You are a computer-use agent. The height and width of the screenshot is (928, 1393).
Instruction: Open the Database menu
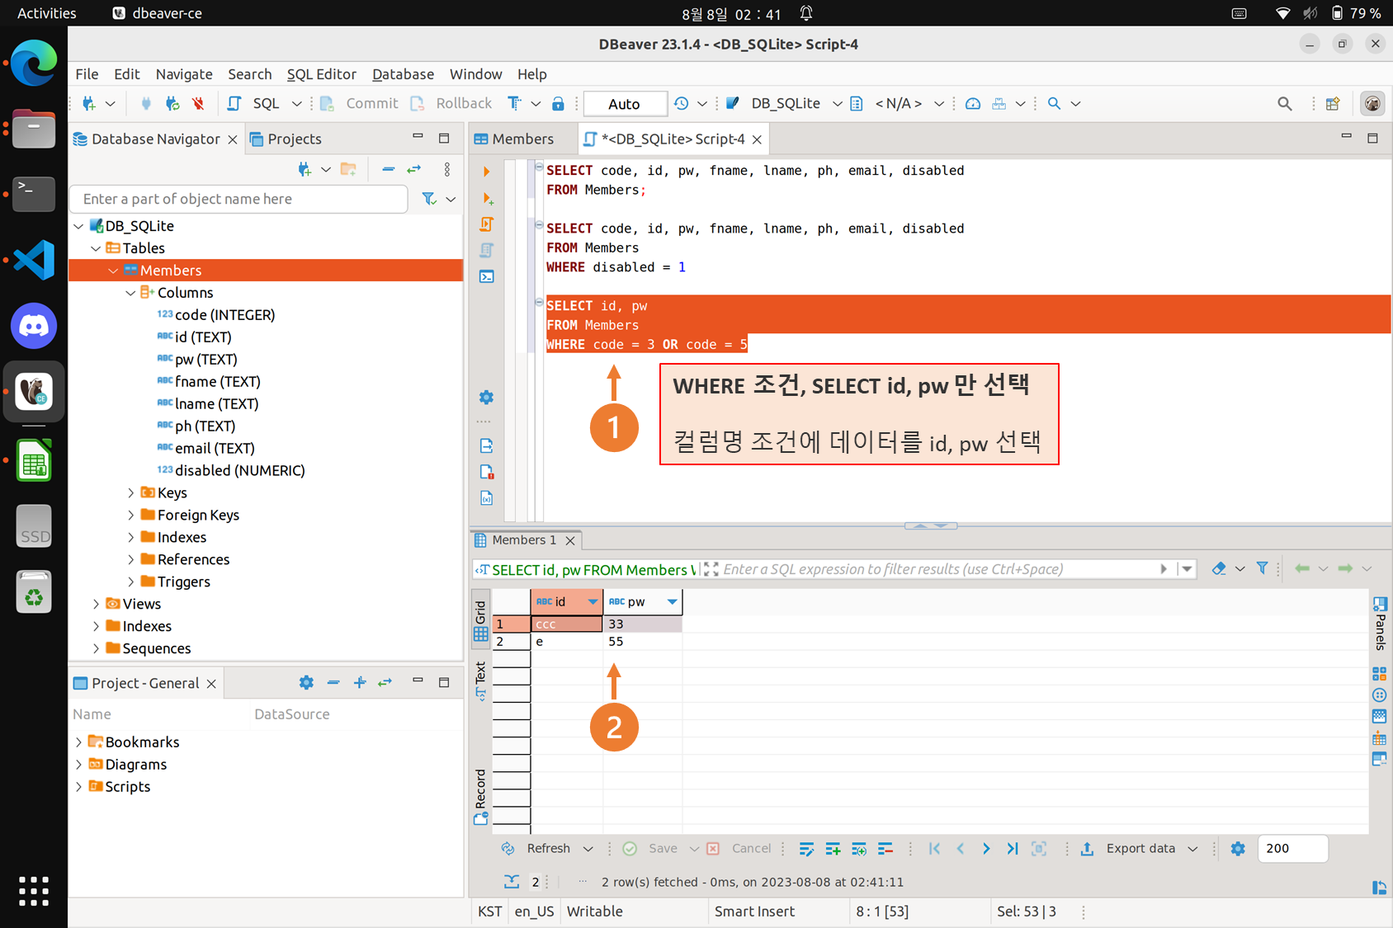point(403,74)
